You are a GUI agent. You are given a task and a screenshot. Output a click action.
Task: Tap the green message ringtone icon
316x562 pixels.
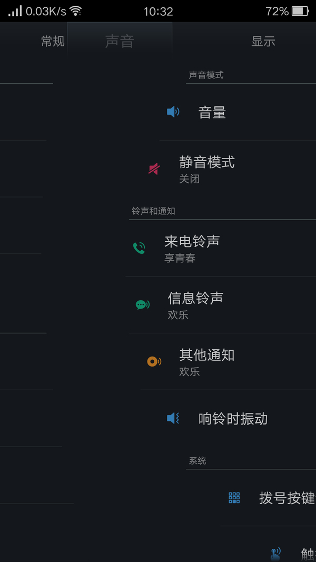pyautogui.click(x=142, y=304)
